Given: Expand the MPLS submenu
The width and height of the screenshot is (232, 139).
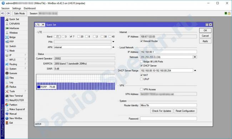Looking at the screenshot, I should coord(25,60).
